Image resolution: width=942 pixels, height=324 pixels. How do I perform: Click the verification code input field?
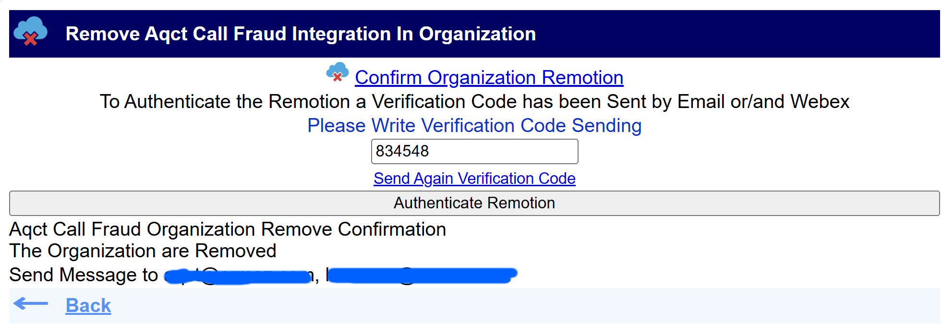tap(474, 151)
